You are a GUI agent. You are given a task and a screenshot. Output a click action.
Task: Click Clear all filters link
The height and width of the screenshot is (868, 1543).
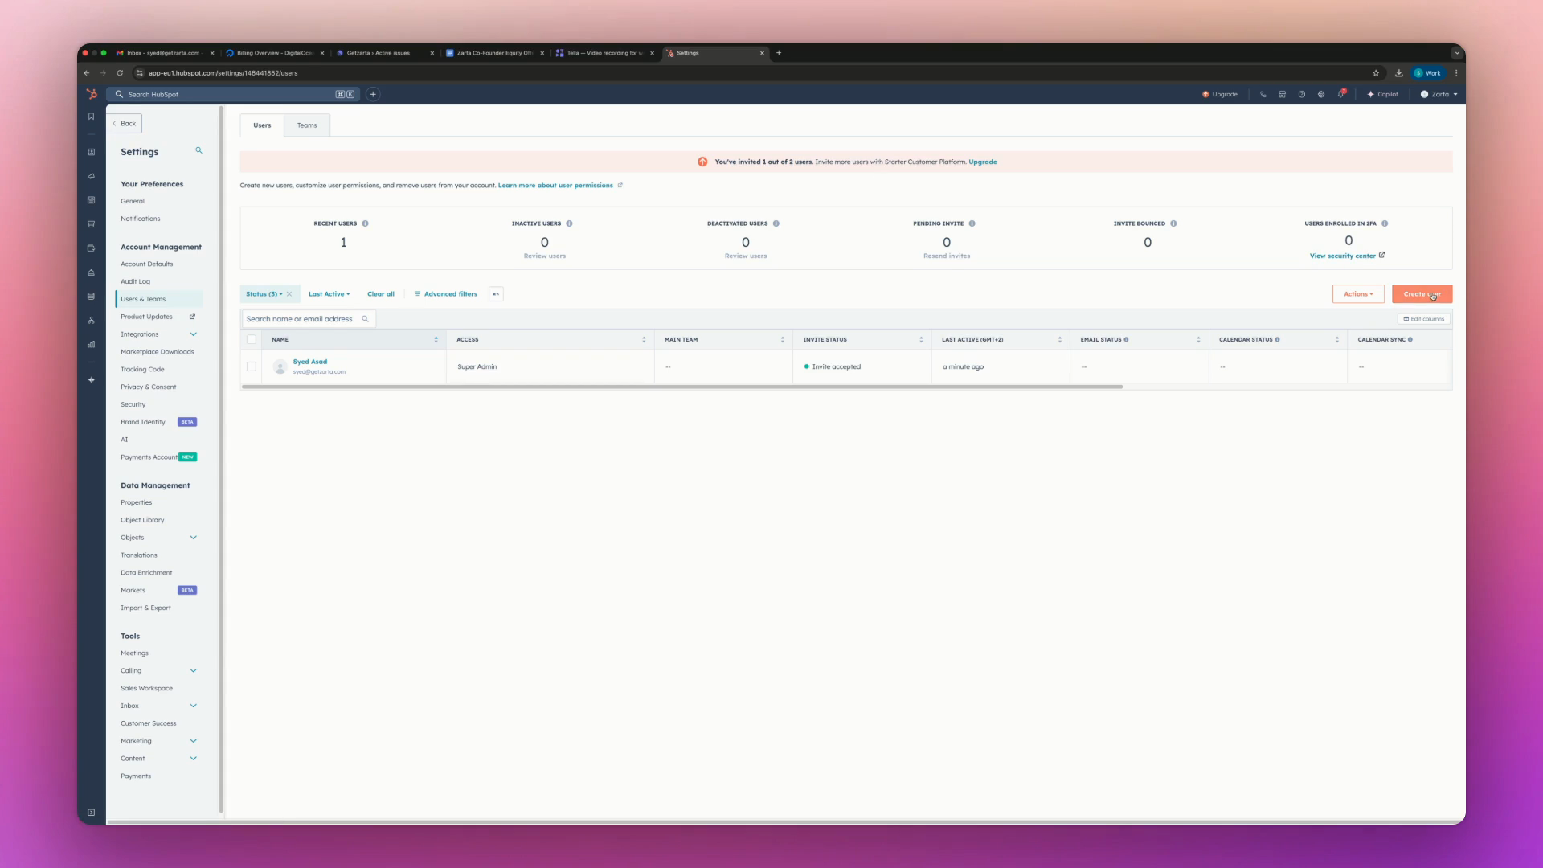click(381, 294)
